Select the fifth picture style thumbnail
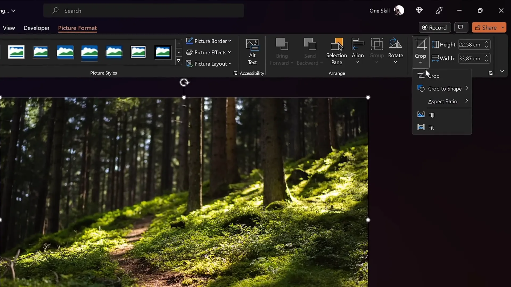Image resolution: width=511 pixels, height=287 pixels. pos(114,52)
